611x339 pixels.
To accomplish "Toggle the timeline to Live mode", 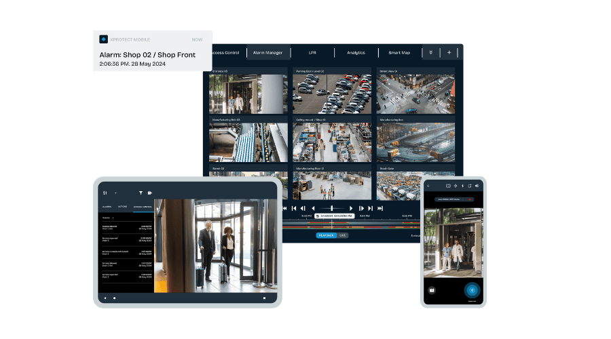I will click(x=343, y=235).
